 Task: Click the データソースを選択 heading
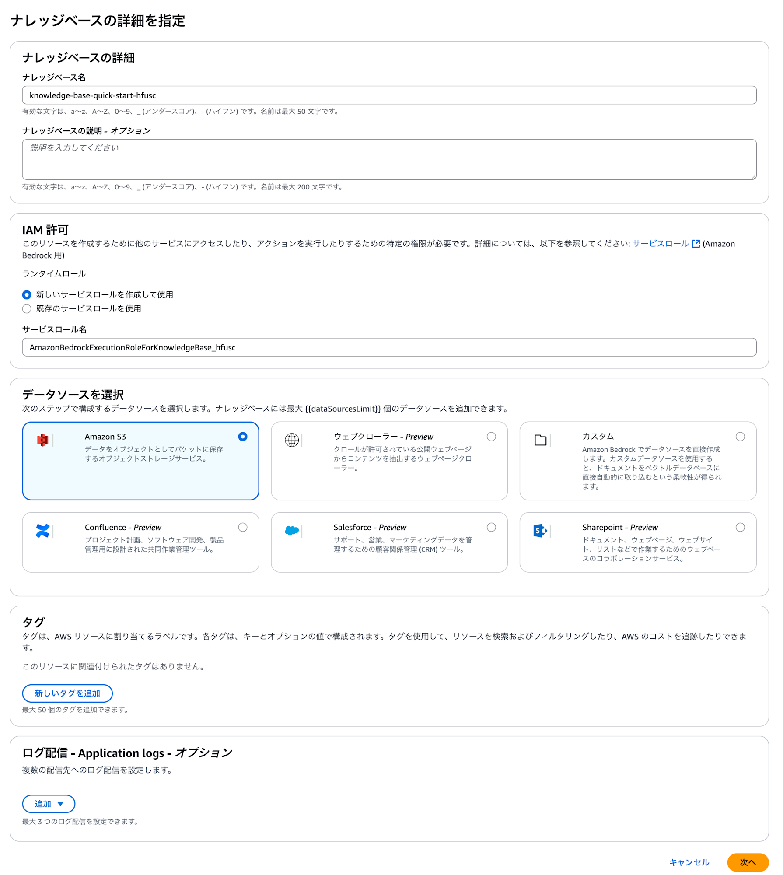[x=73, y=395]
